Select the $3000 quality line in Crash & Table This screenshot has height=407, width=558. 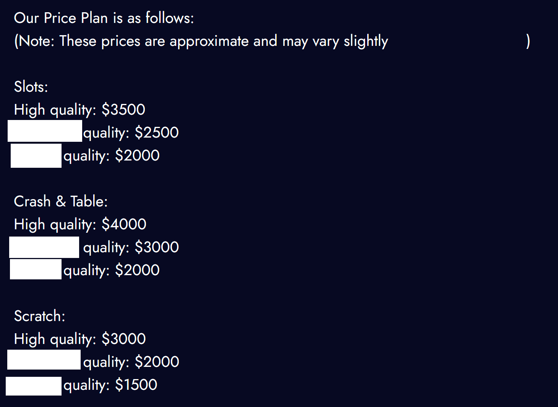[131, 247]
